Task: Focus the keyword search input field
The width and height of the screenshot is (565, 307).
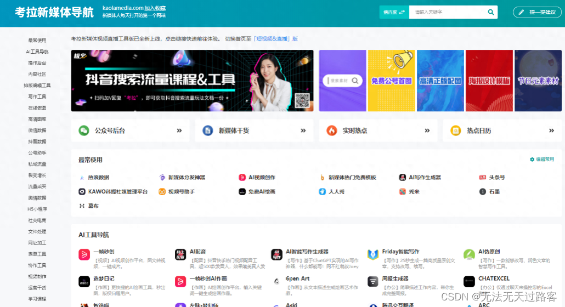Action: pos(448,12)
